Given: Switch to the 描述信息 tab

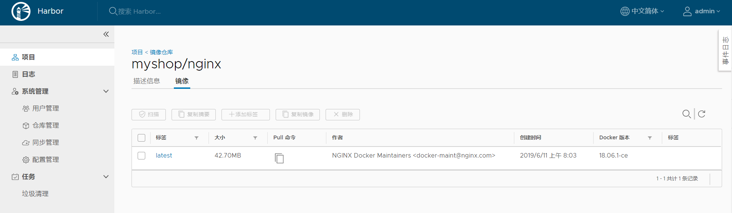Looking at the screenshot, I should (147, 81).
